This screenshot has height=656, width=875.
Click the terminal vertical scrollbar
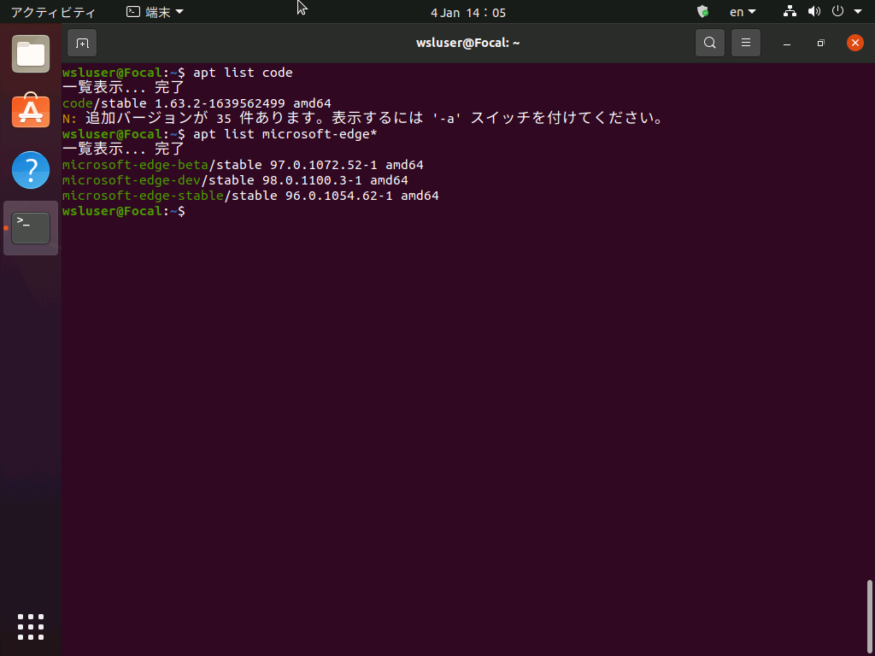click(869, 616)
